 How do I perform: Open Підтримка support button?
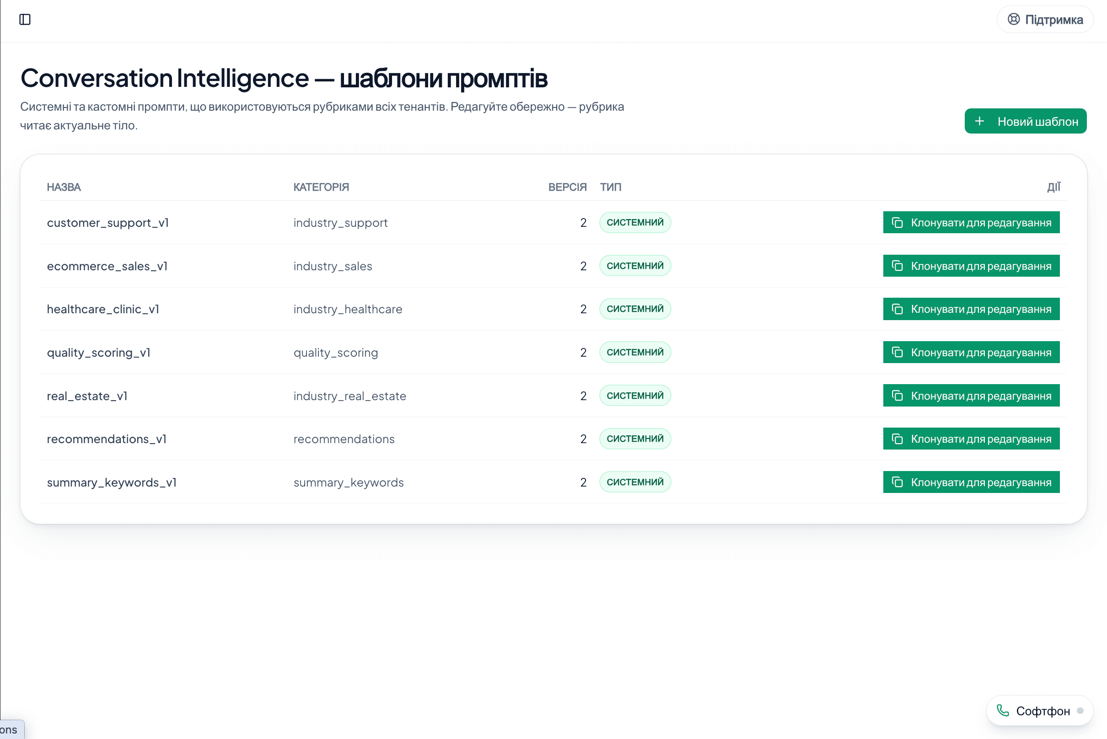[1045, 19]
